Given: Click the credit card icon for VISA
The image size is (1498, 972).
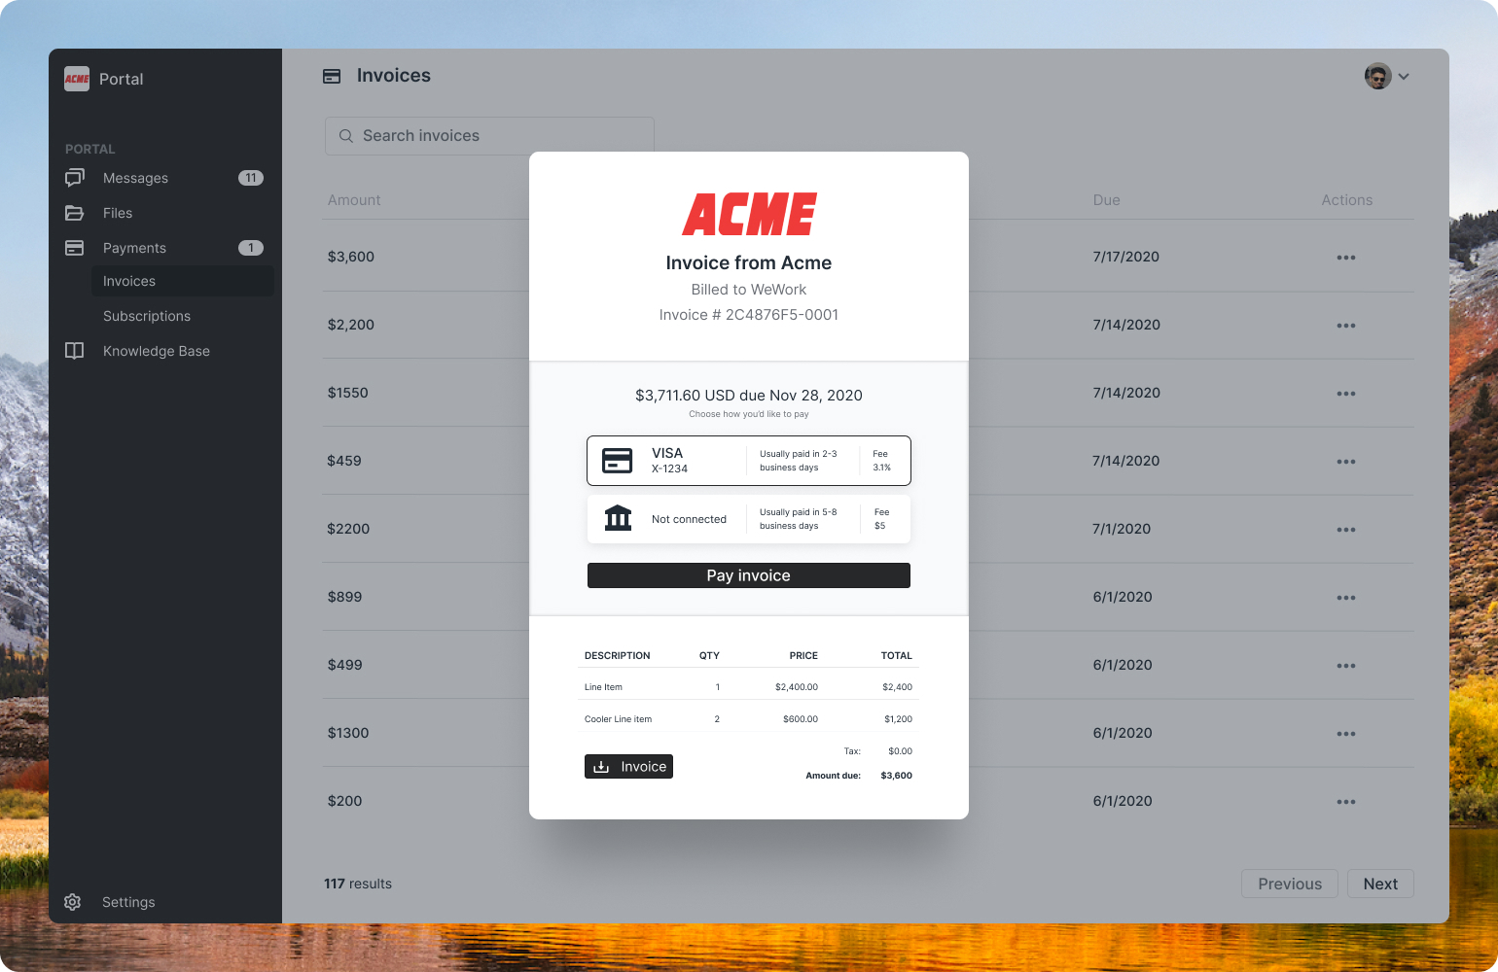Looking at the screenshot, I should point(618,461).
